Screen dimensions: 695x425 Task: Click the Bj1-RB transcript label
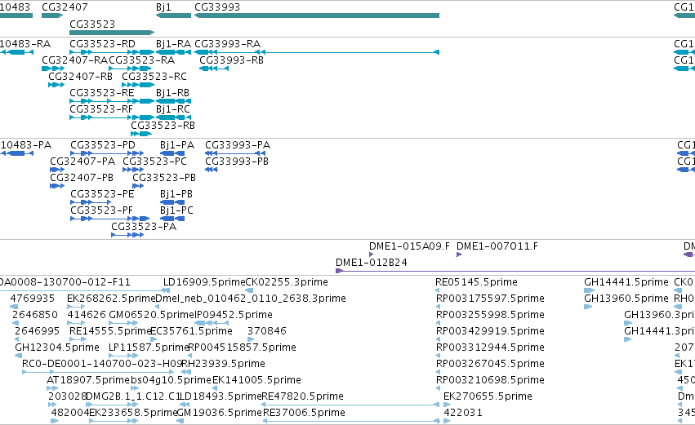click(173, 93)
